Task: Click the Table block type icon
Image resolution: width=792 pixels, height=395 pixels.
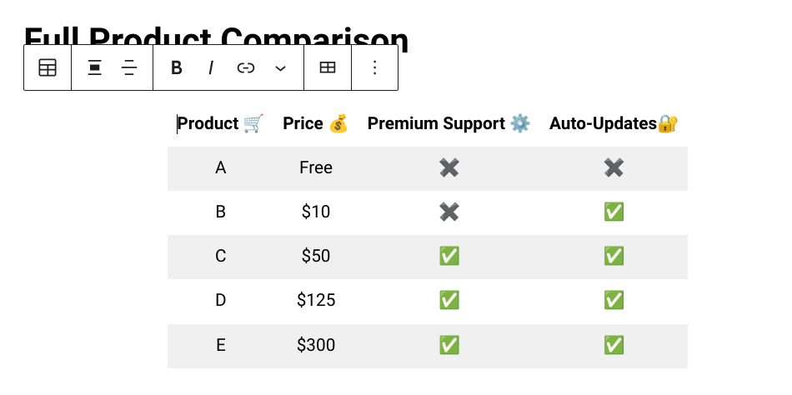Action: [x=48, y=67]
